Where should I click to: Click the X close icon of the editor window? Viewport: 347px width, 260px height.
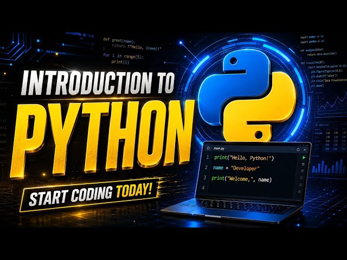tap(305, 149)
